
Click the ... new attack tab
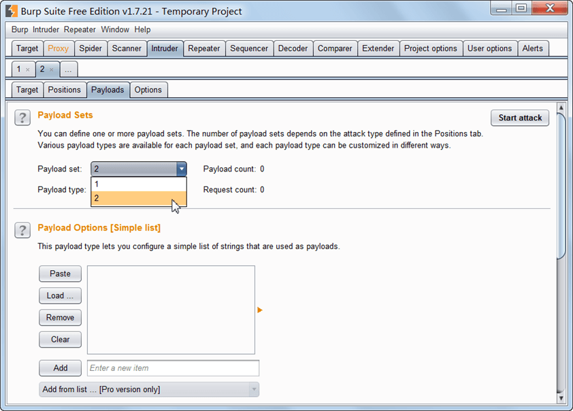point(68,69)
